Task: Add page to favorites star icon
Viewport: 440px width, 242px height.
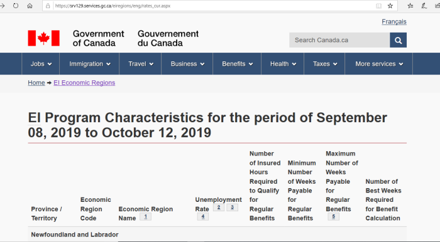Action: [x=390, y=6]
